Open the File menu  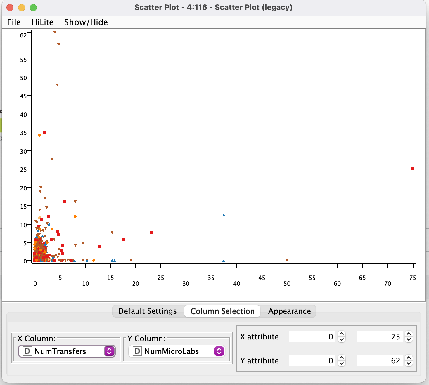coord(13,22)
